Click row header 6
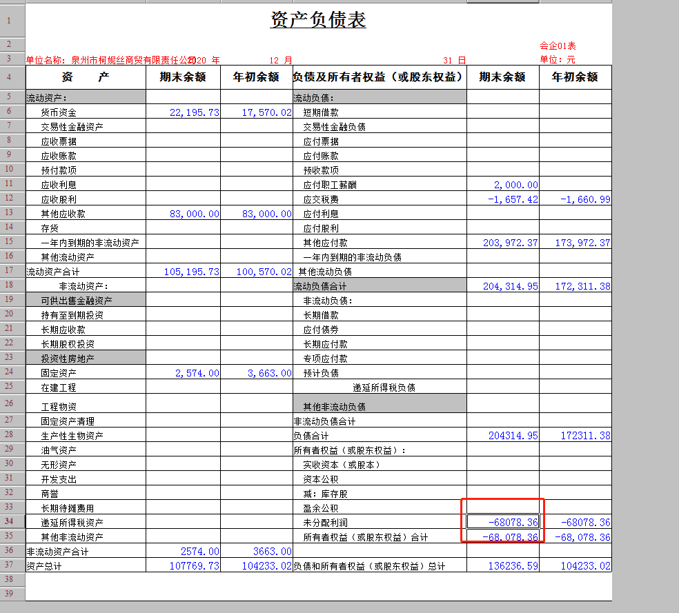 9,111
